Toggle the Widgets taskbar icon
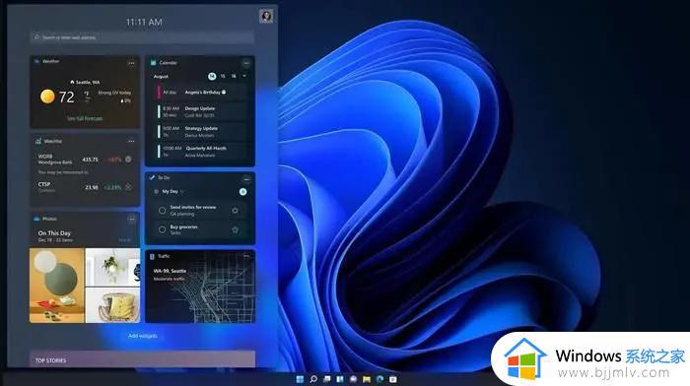The height and width of the screenshot is (386, 690). pyautogui.click(x=340, y=379)
